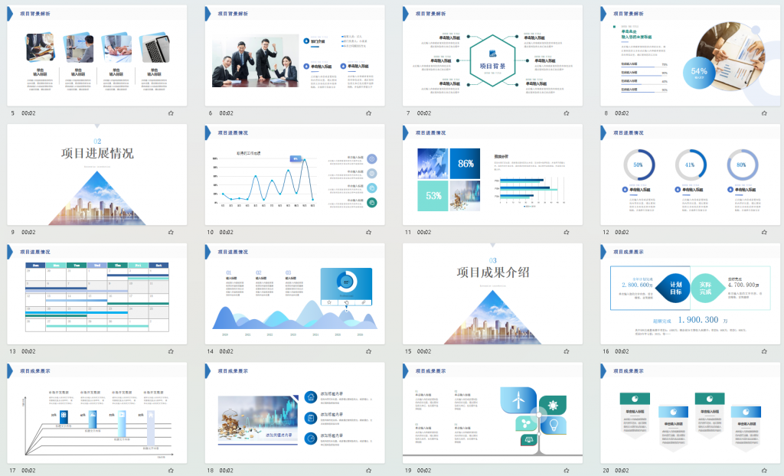Click the transition star icon under slide 5

pos(170,113)
